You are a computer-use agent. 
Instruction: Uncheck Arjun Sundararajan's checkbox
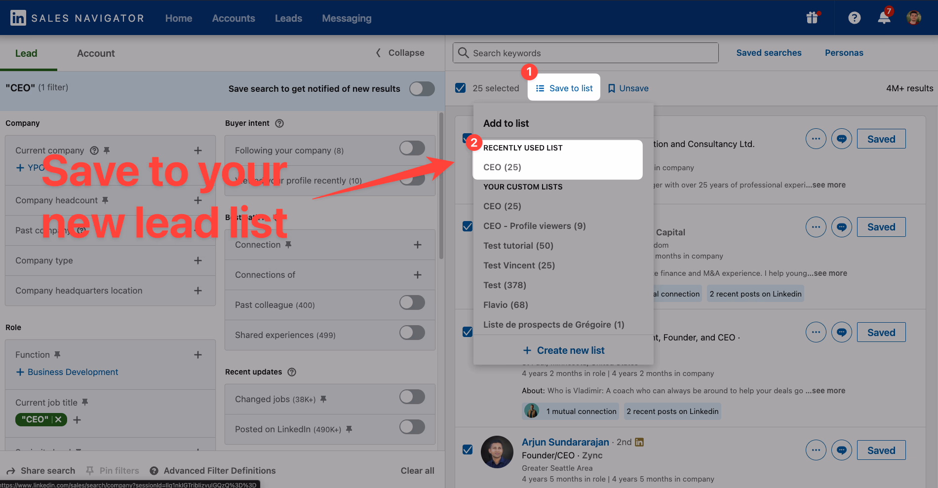pos(468,450)
